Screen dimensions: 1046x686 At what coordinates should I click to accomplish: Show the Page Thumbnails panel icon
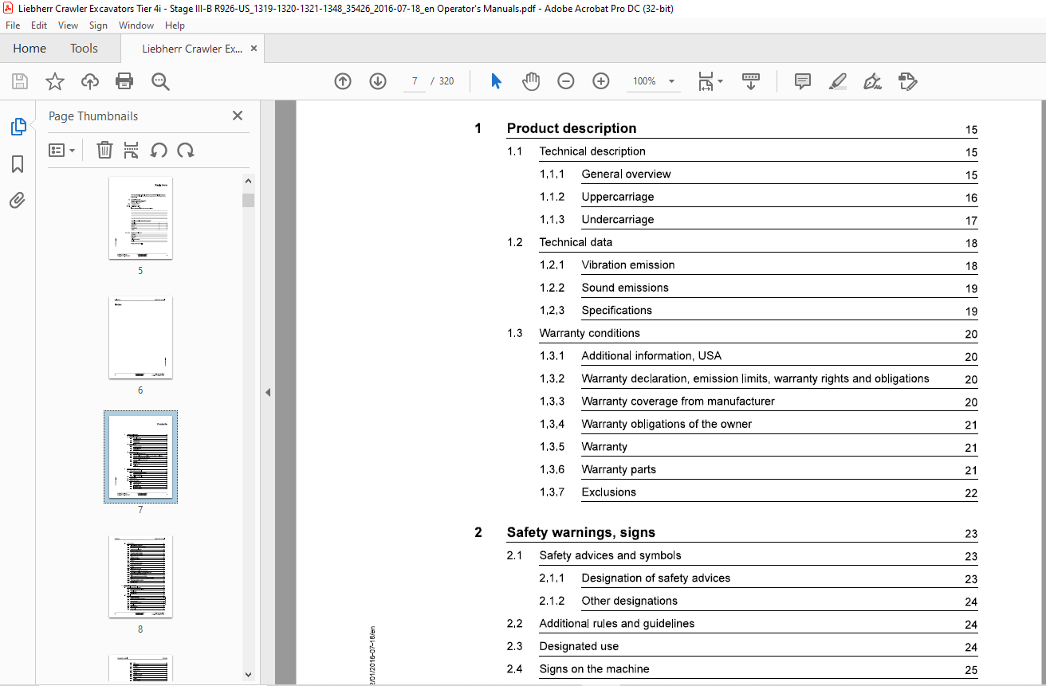(18, 127)
